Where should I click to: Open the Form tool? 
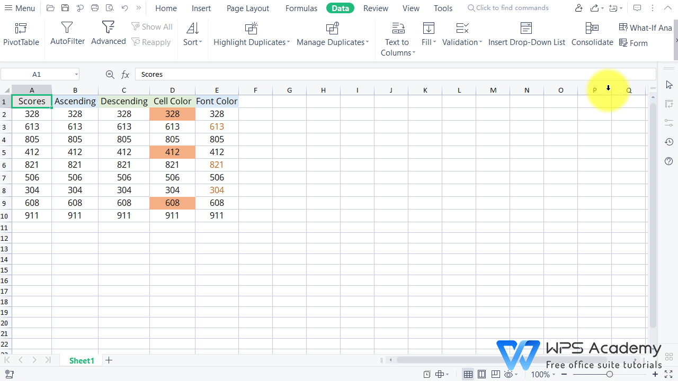pos(634,43)
